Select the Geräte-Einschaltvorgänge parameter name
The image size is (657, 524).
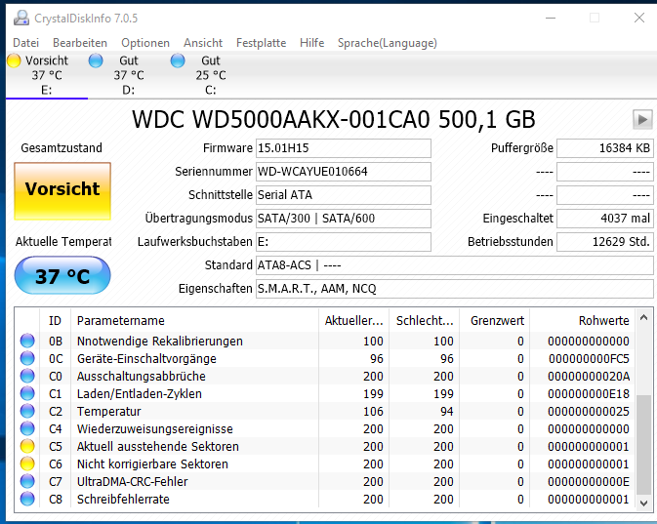(146, 359)
